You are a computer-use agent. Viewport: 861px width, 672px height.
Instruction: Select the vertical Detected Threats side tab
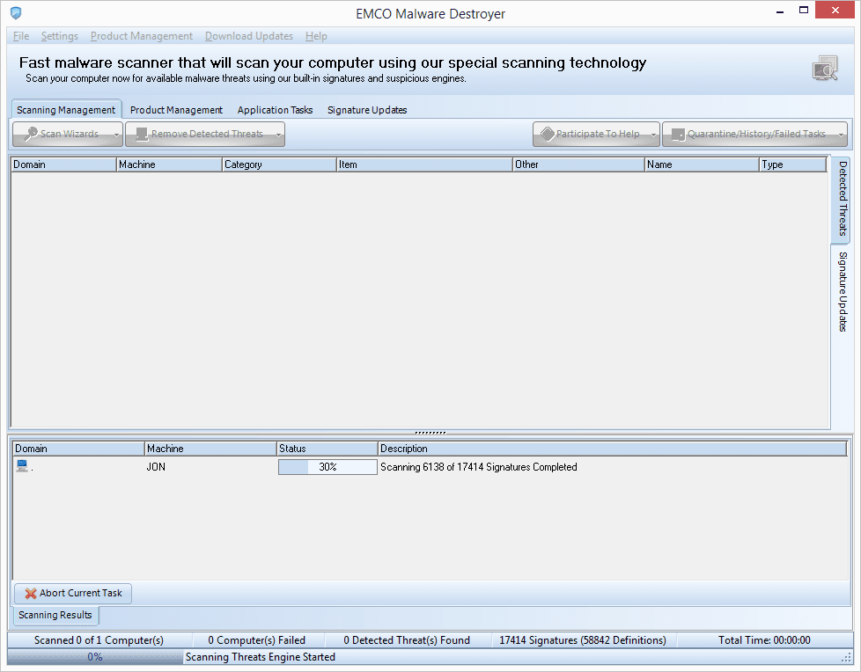(842, 199)
